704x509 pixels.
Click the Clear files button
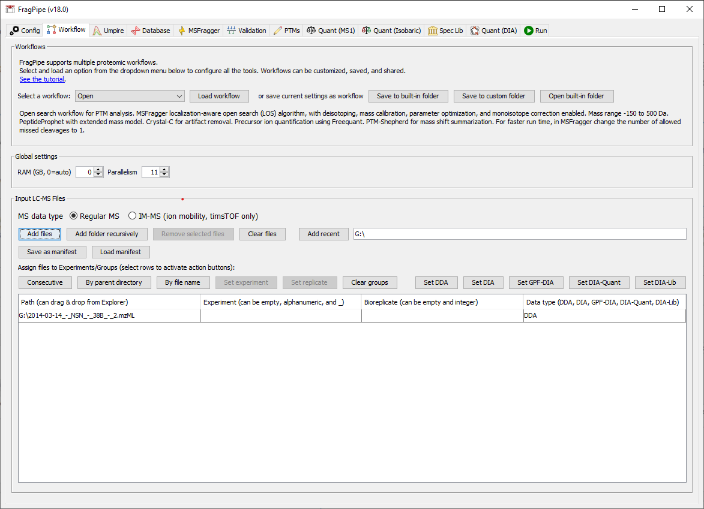pyautogui.click(x=262, y=234)
